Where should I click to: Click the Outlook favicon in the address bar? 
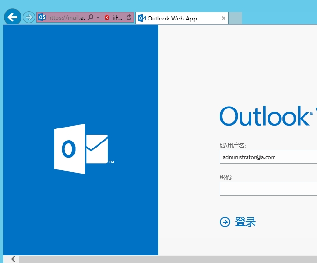[x=42, y=17]
